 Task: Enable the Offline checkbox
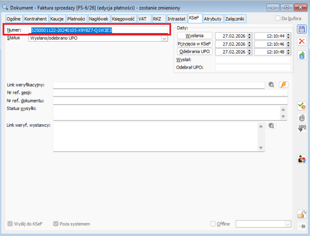(x=213, y=224)
